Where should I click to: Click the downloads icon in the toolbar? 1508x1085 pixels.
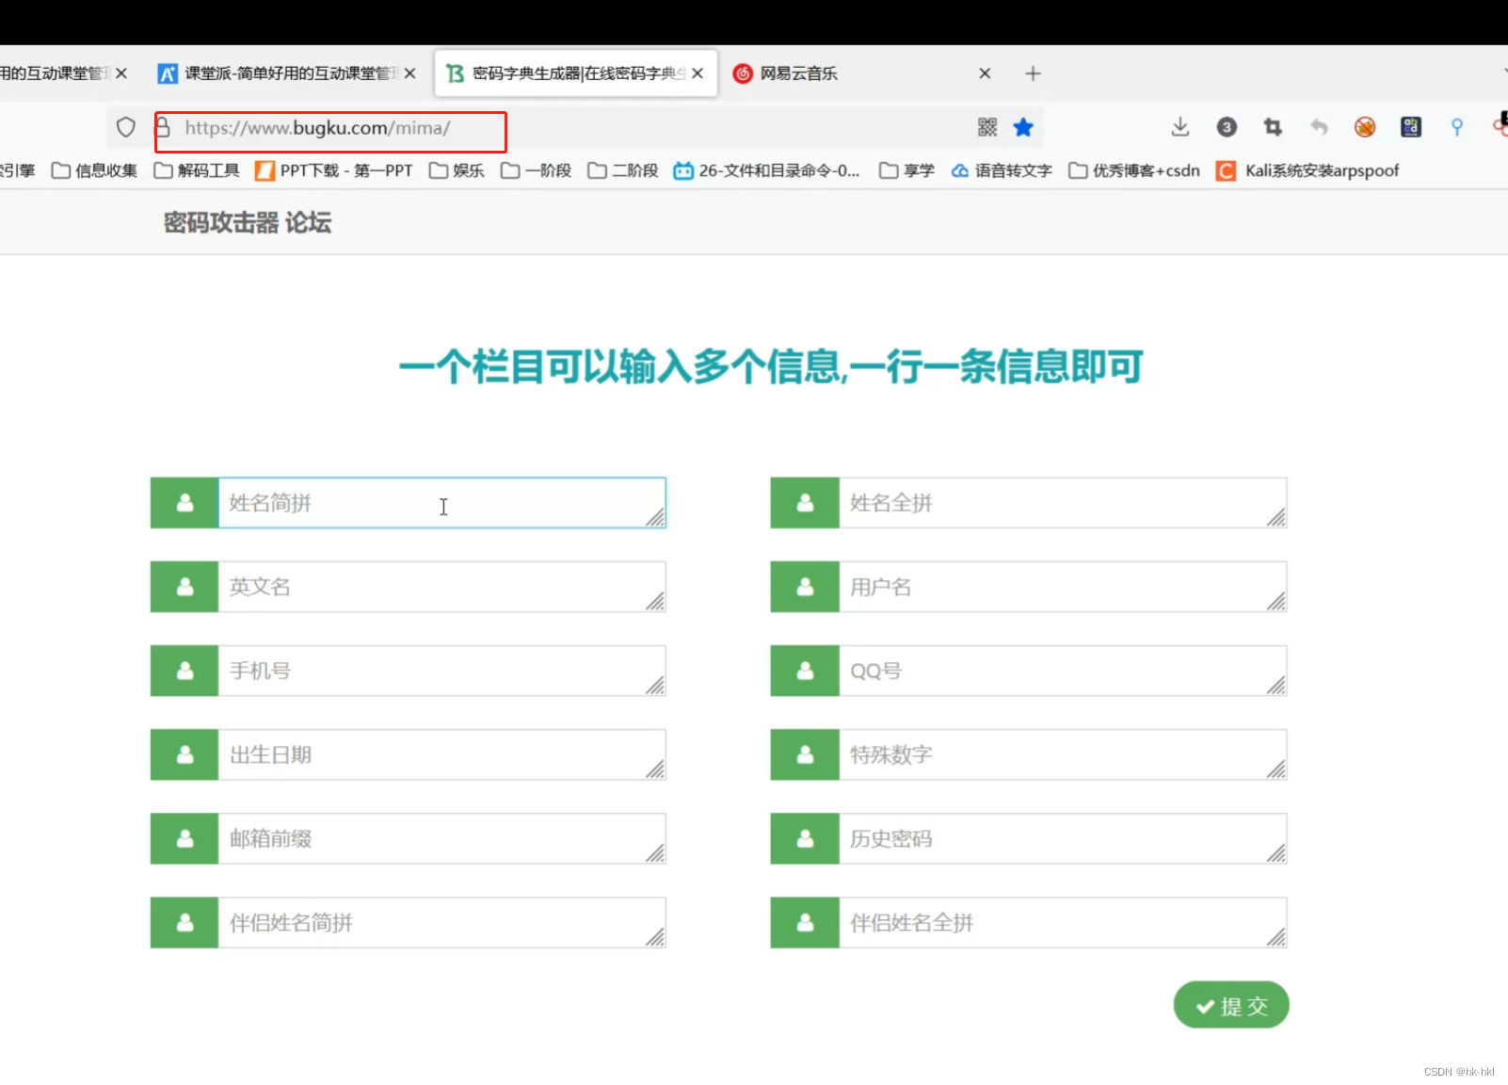(x=1179, y=127)
